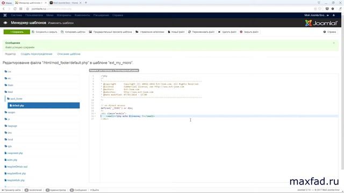Reload the page with browser refresh icon
This screenshot has width=344, height=193.
point(15,9)
